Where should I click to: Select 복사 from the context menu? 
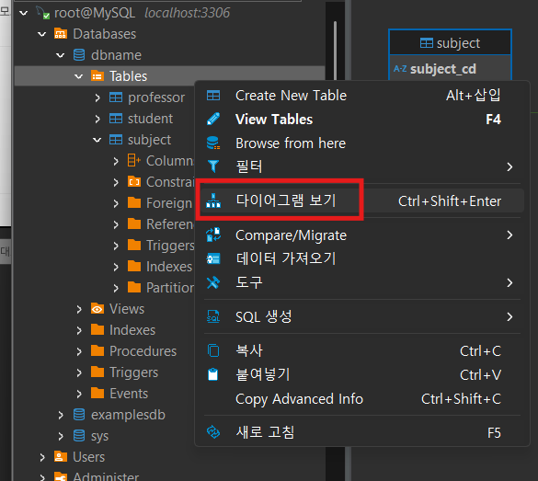pos(362,350)
